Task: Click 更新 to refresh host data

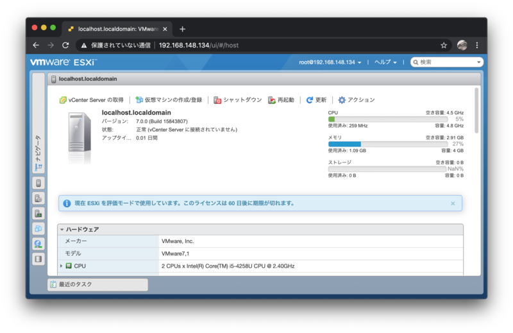Action: (x=316, y=100)
